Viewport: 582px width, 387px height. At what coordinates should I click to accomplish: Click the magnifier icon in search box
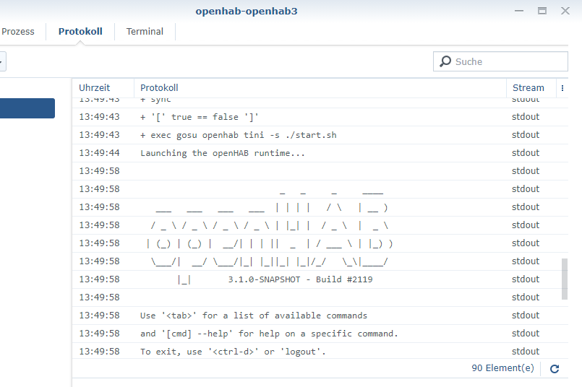coord(445,61)
